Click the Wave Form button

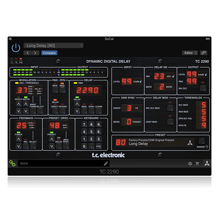tap(33, 111)
